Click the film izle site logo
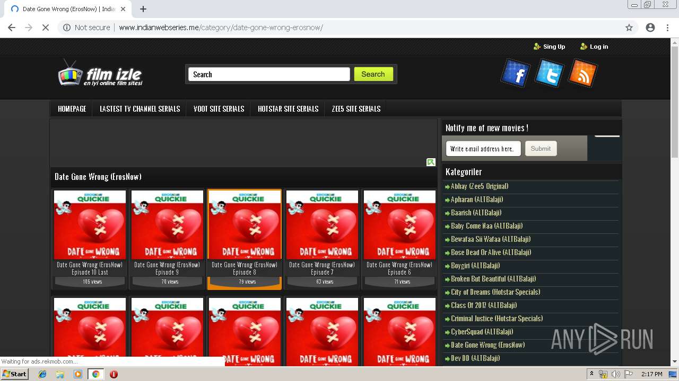679x381 pixels. coord(101,74)
